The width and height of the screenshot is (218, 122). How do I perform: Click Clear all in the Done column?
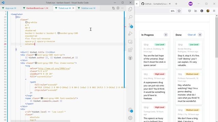pos(191,35)
